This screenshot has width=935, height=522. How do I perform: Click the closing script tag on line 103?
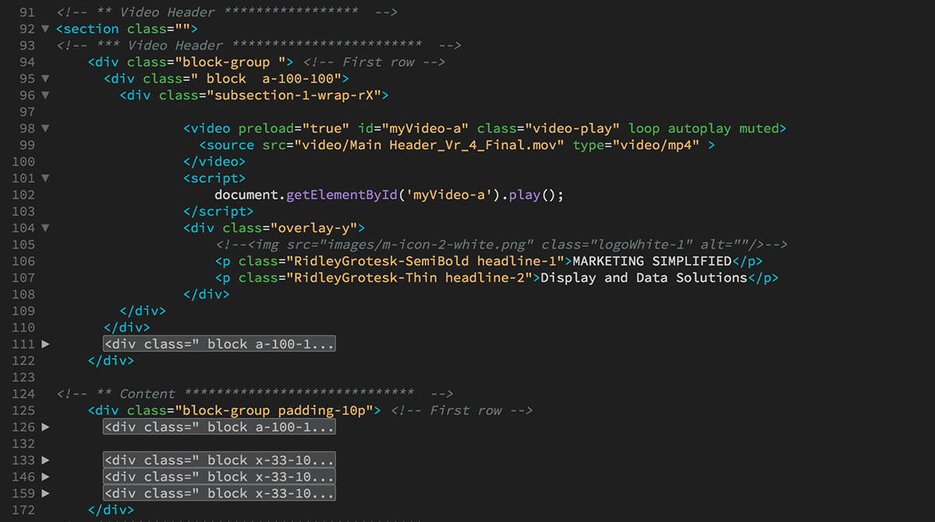point(218,211)
